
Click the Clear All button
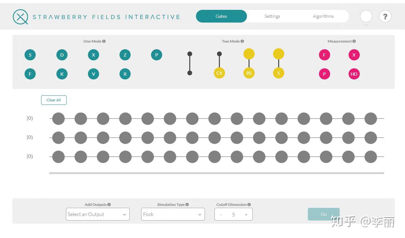tap(54, 100)
